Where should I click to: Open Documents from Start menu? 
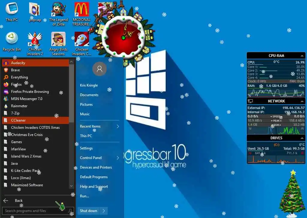[89, 95]
